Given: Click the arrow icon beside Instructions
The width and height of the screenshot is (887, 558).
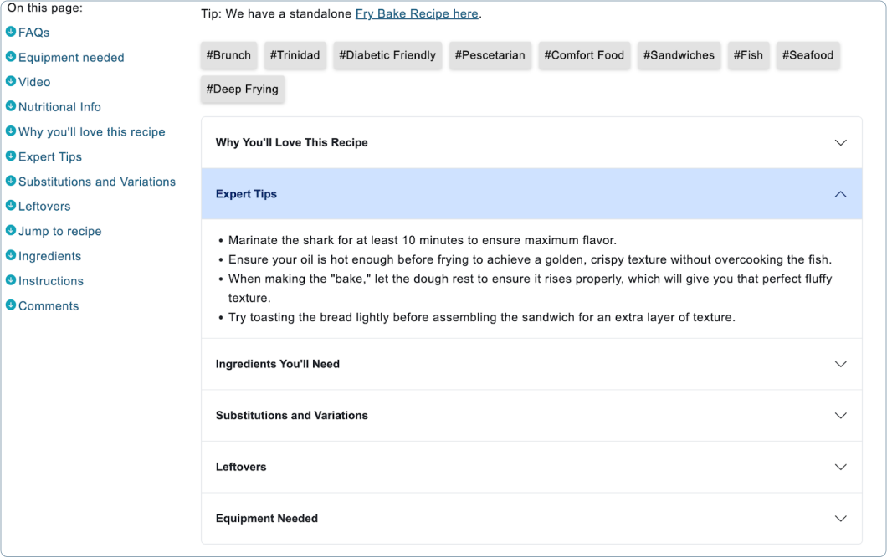Looking at the screenshot, I should [x=12, y=281].
